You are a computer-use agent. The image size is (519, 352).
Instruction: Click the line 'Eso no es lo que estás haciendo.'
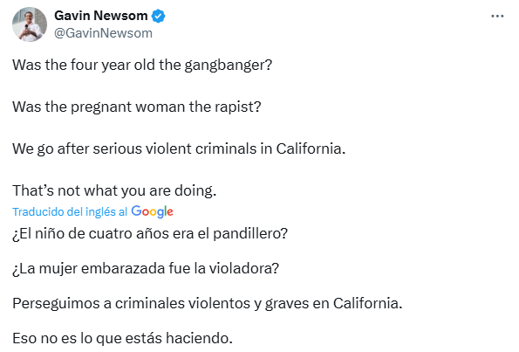click(122, 338)
